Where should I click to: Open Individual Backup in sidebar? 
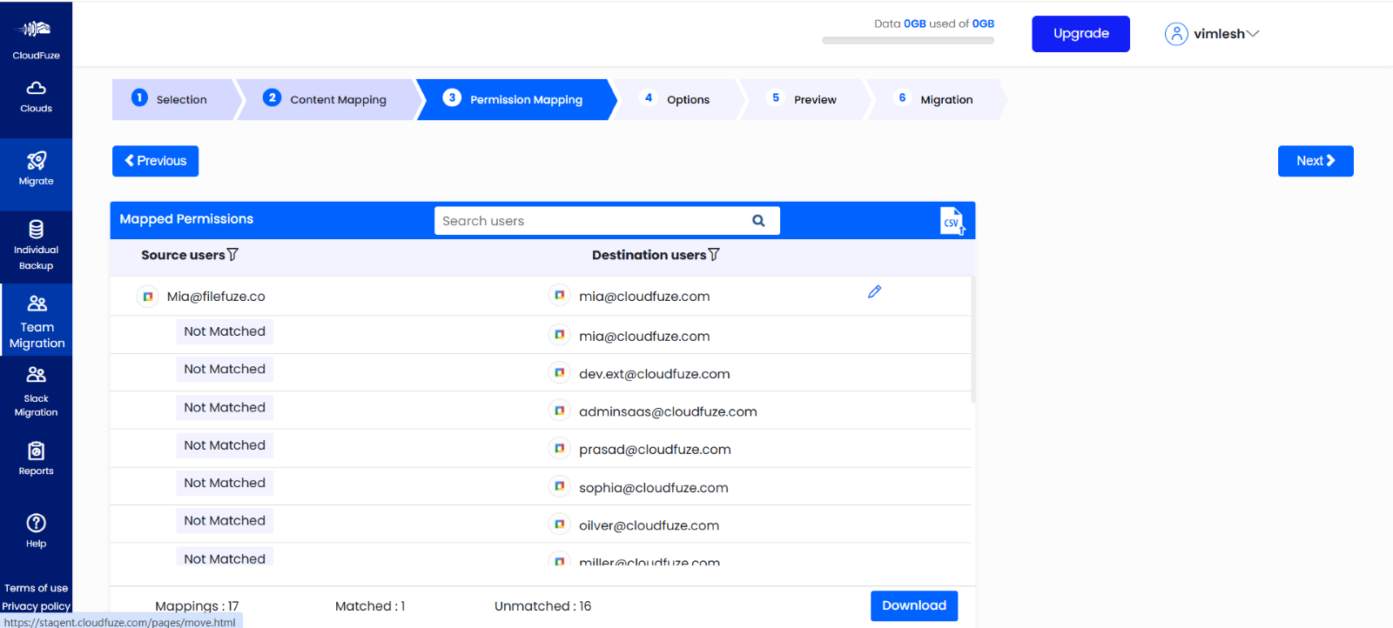pyautogui.click(x=36, y=246)
